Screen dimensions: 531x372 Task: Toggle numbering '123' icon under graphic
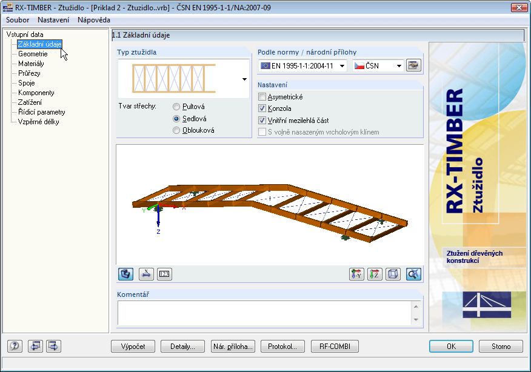coord(165,274)
